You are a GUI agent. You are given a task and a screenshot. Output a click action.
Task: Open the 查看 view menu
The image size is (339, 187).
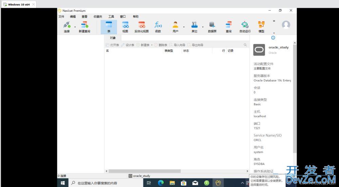(84, 16)
